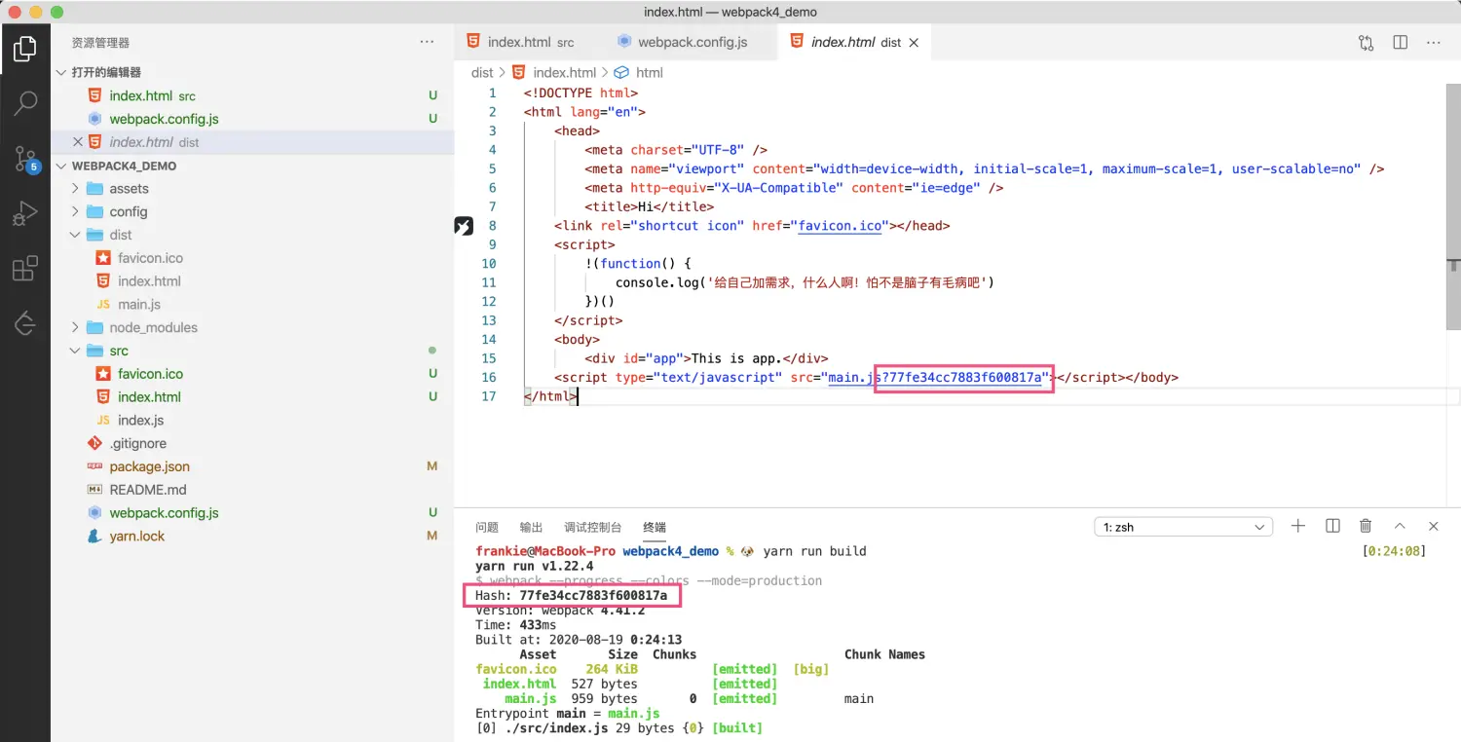
Task: Open Source Control view with badge
Action: 25,159
